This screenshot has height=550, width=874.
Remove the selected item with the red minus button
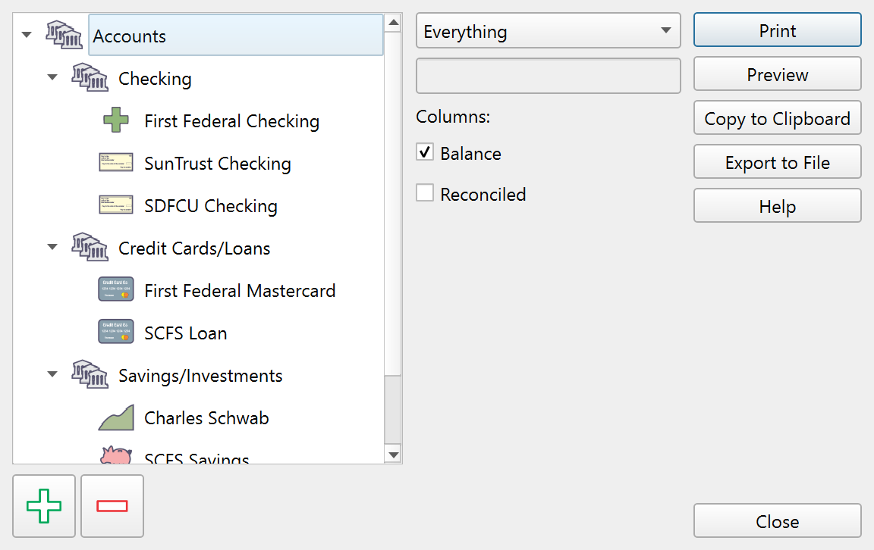(x=112, y=506)
